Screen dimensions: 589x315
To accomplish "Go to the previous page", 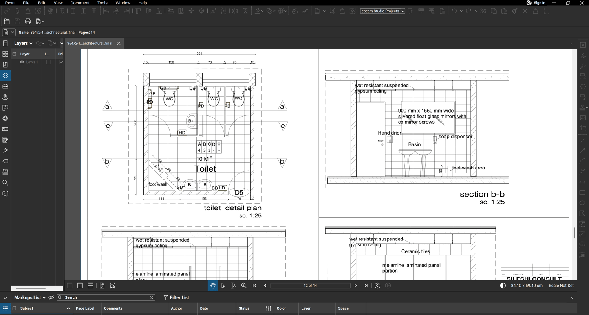I will [x=265, y=286].
